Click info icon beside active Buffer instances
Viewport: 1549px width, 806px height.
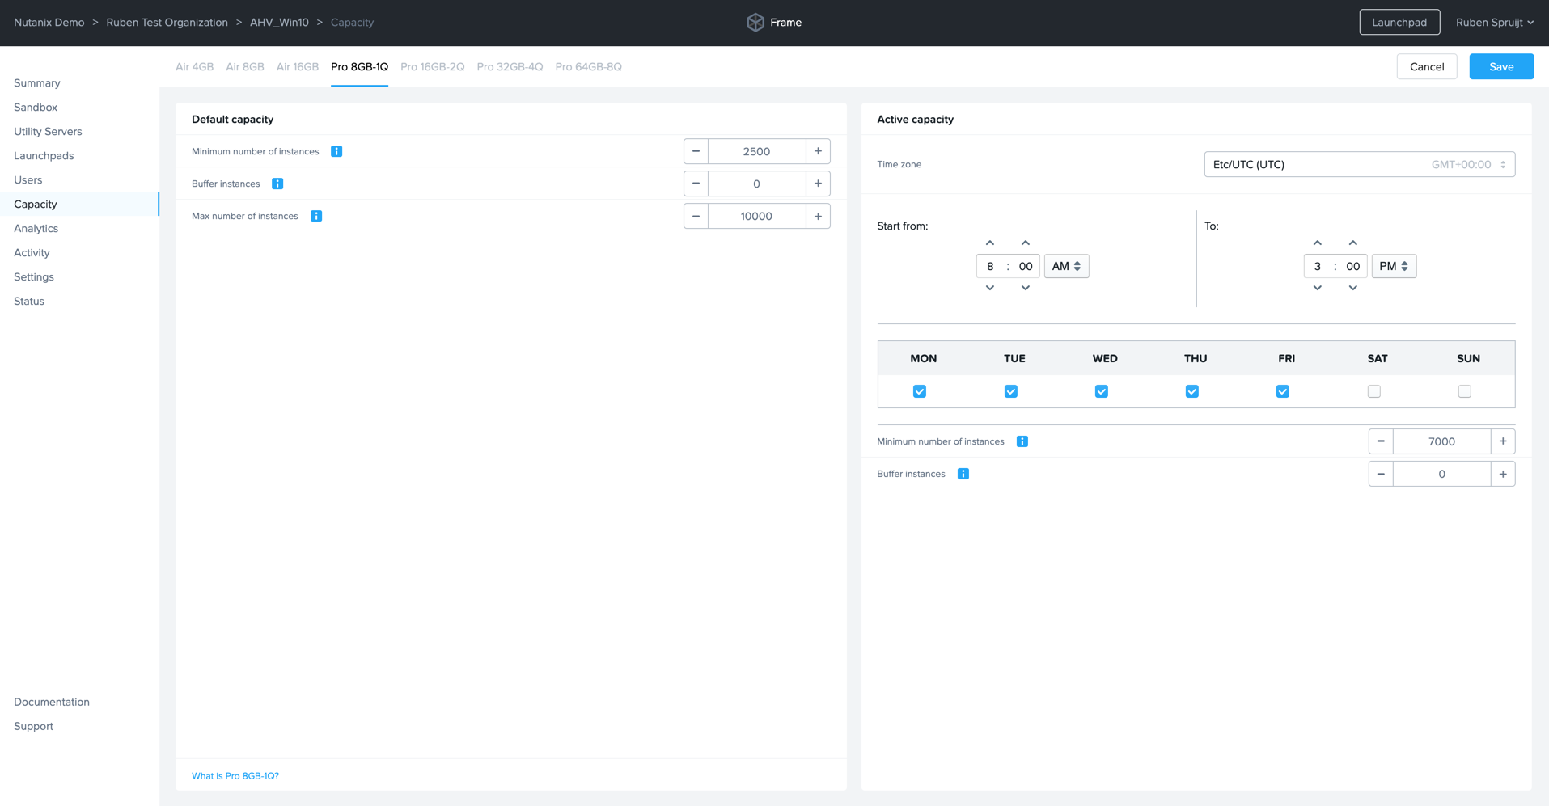click(963, 474)
